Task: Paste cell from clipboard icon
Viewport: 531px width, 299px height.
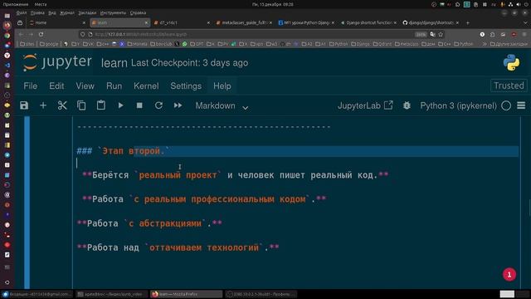Action: pyautogui.click(x=101, y=105)
